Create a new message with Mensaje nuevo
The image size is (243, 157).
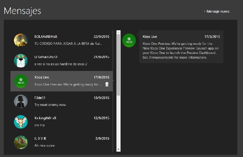click(217, 11)
